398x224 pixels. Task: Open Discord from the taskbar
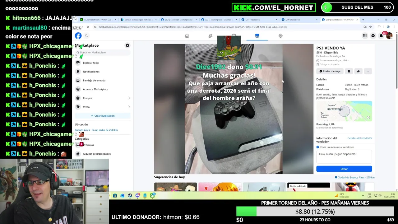pos(137,195)
